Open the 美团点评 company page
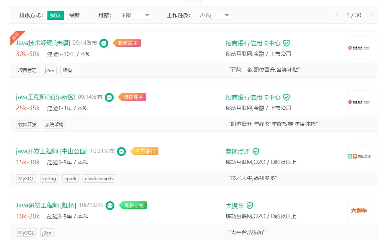384x244 pixels. point(238,152)
